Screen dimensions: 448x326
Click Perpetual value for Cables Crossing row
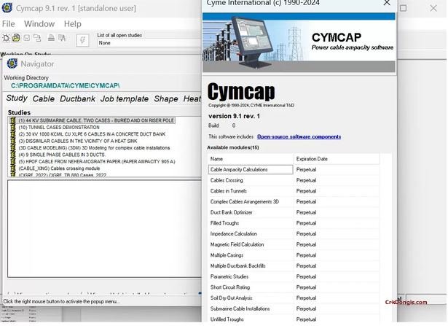pos(306,180)
